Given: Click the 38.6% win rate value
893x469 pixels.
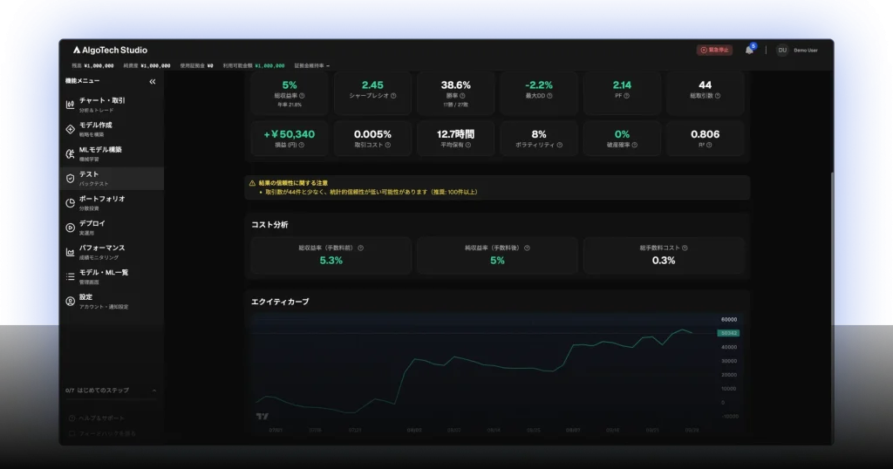Looking at the screenshot, I should [455, 85].
